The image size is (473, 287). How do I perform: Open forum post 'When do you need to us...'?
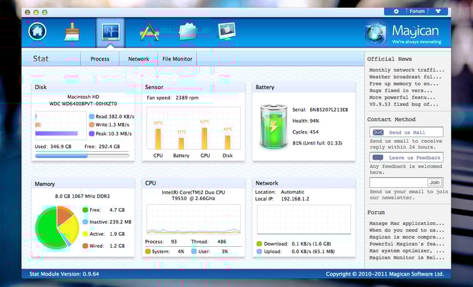click(x=406, y=230)
